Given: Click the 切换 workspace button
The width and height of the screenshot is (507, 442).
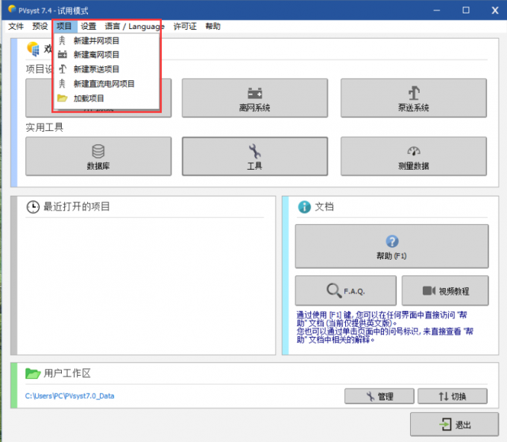Looking at the screenshot, I should [x=453, y=396].
